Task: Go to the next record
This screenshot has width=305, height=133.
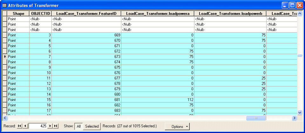Action: 50,126
